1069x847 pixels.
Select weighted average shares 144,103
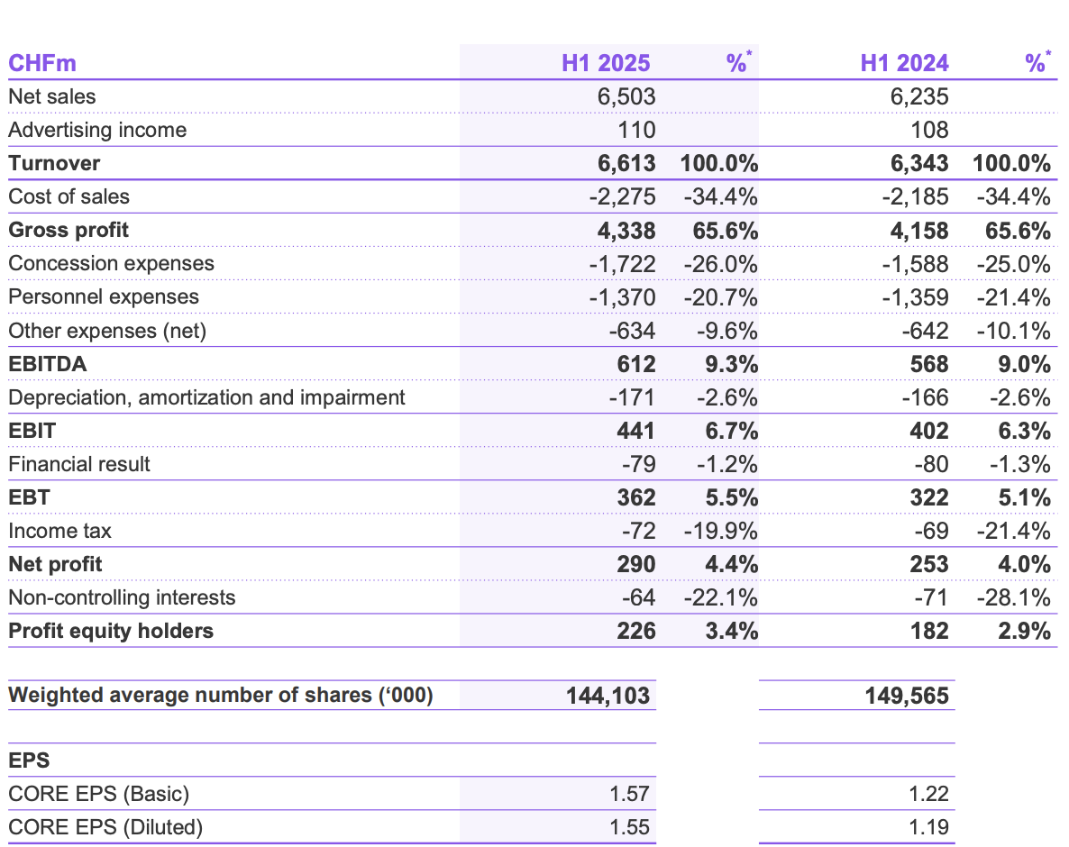click(608, 696)
